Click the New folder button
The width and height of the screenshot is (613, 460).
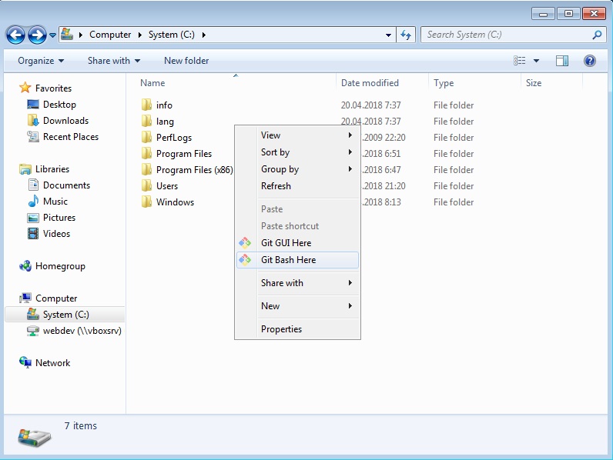186,61
